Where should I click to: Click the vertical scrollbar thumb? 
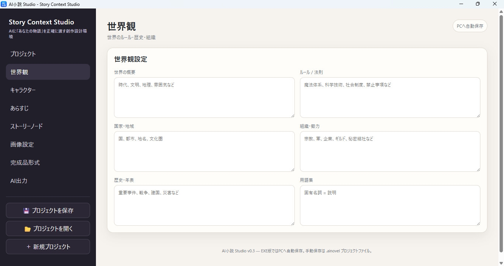[x=501, y=134]
